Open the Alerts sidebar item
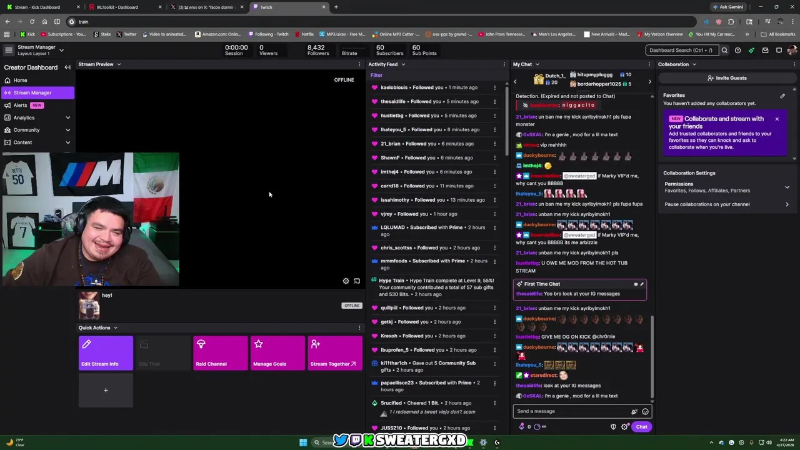 (37, 105)
